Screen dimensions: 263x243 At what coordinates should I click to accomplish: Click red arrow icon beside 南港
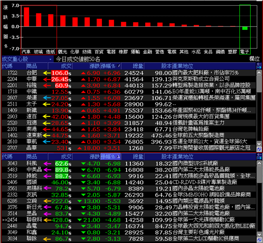click(46, 129)
